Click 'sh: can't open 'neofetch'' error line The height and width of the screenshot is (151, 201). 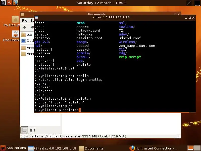[59, 102]
